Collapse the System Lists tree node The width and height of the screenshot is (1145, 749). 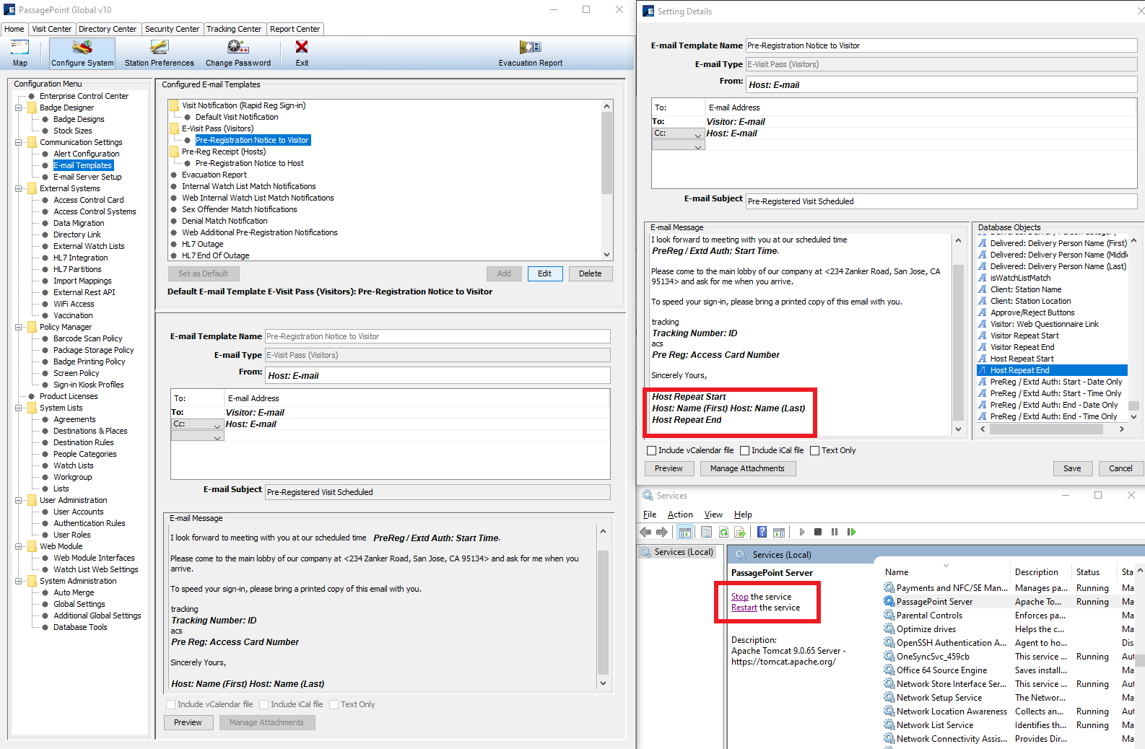19,408
